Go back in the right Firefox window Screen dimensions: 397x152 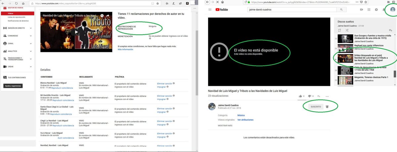(207, 2)
